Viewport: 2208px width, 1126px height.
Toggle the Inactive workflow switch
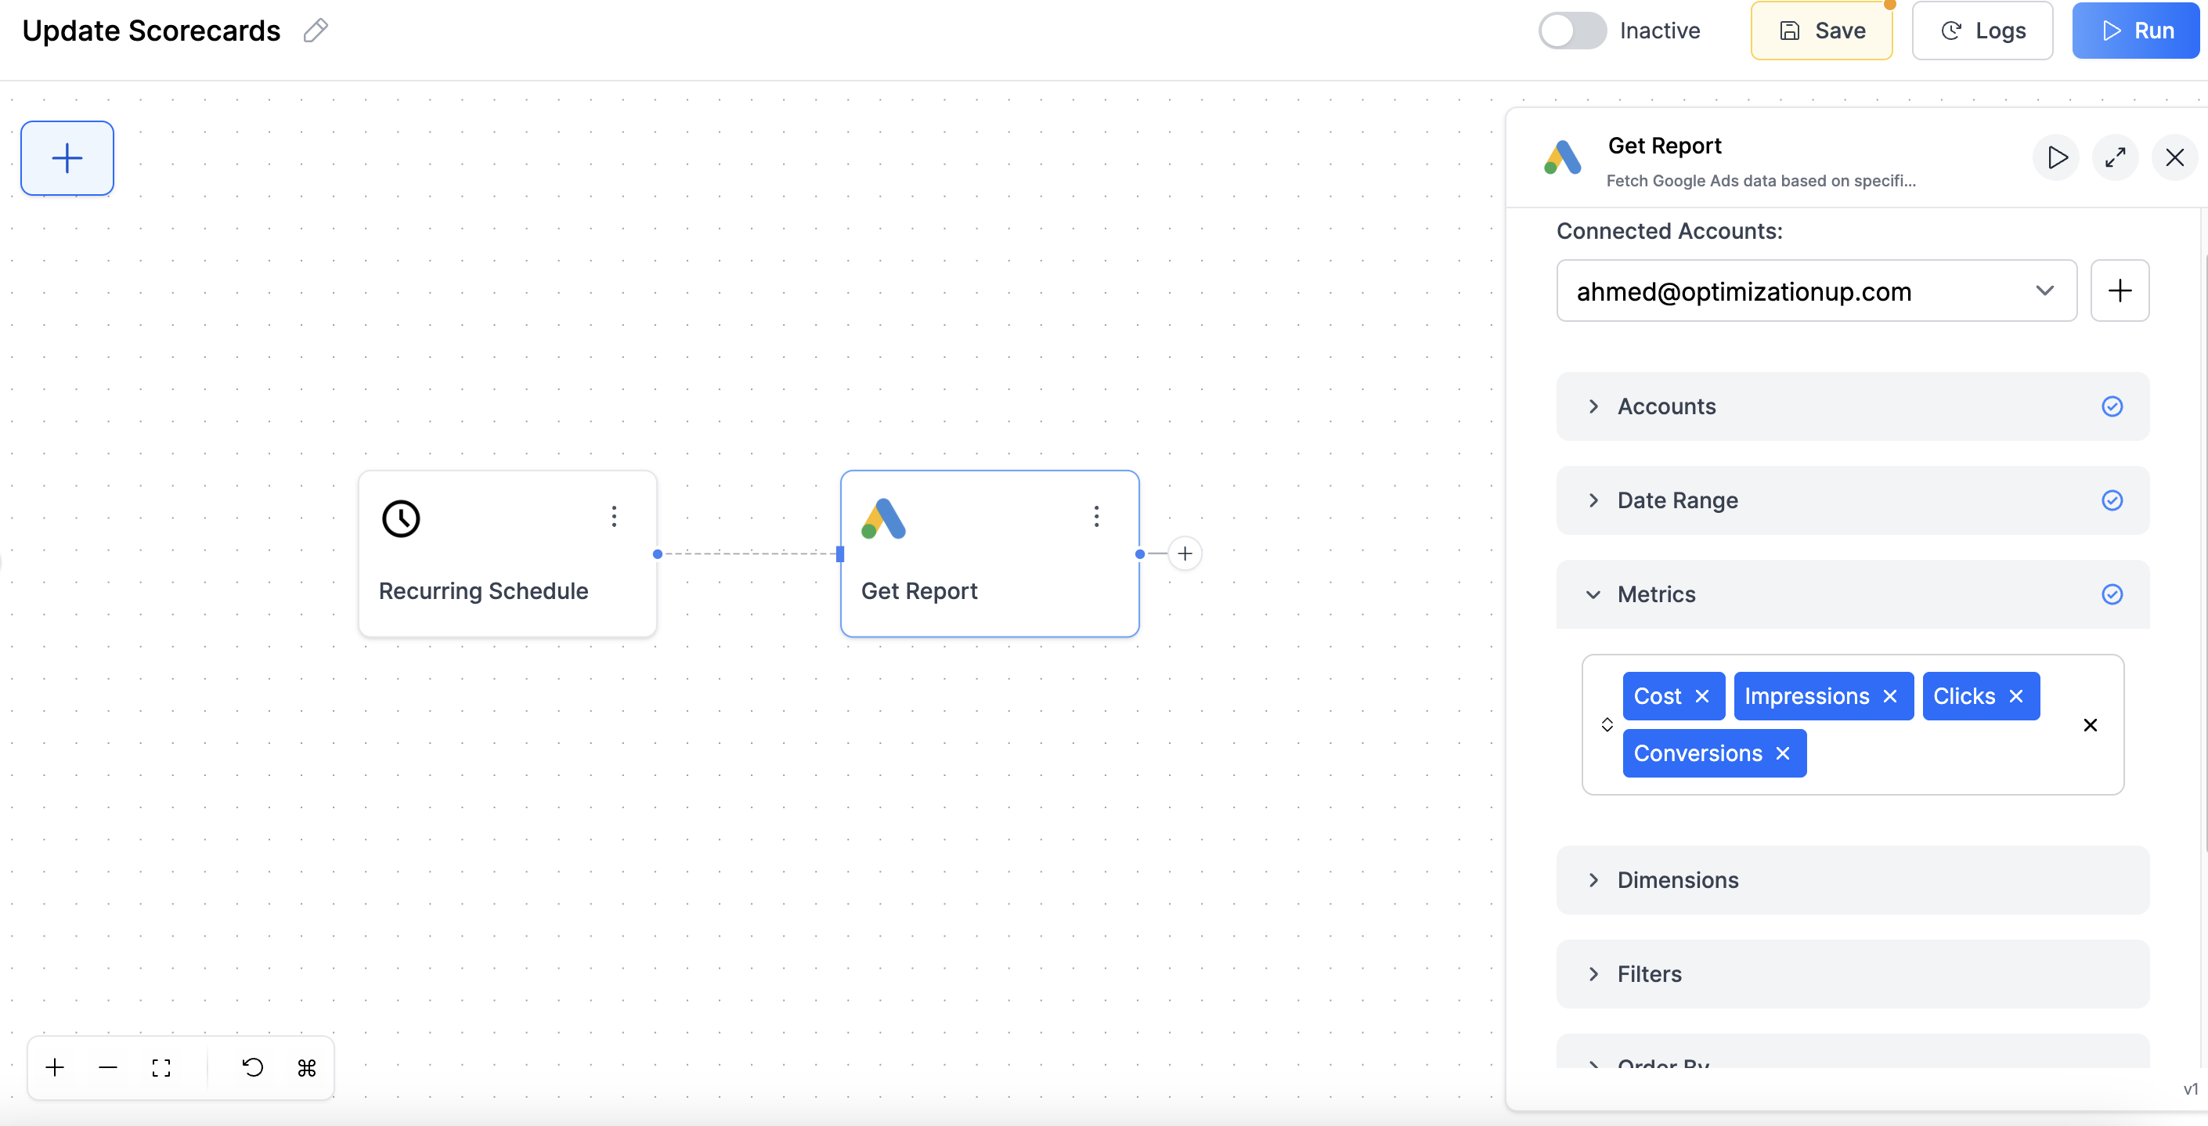[1572, 31]
